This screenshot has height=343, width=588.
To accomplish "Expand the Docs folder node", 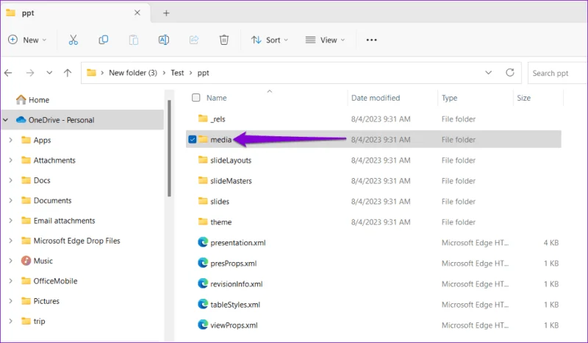I will [x=10, y=180].
